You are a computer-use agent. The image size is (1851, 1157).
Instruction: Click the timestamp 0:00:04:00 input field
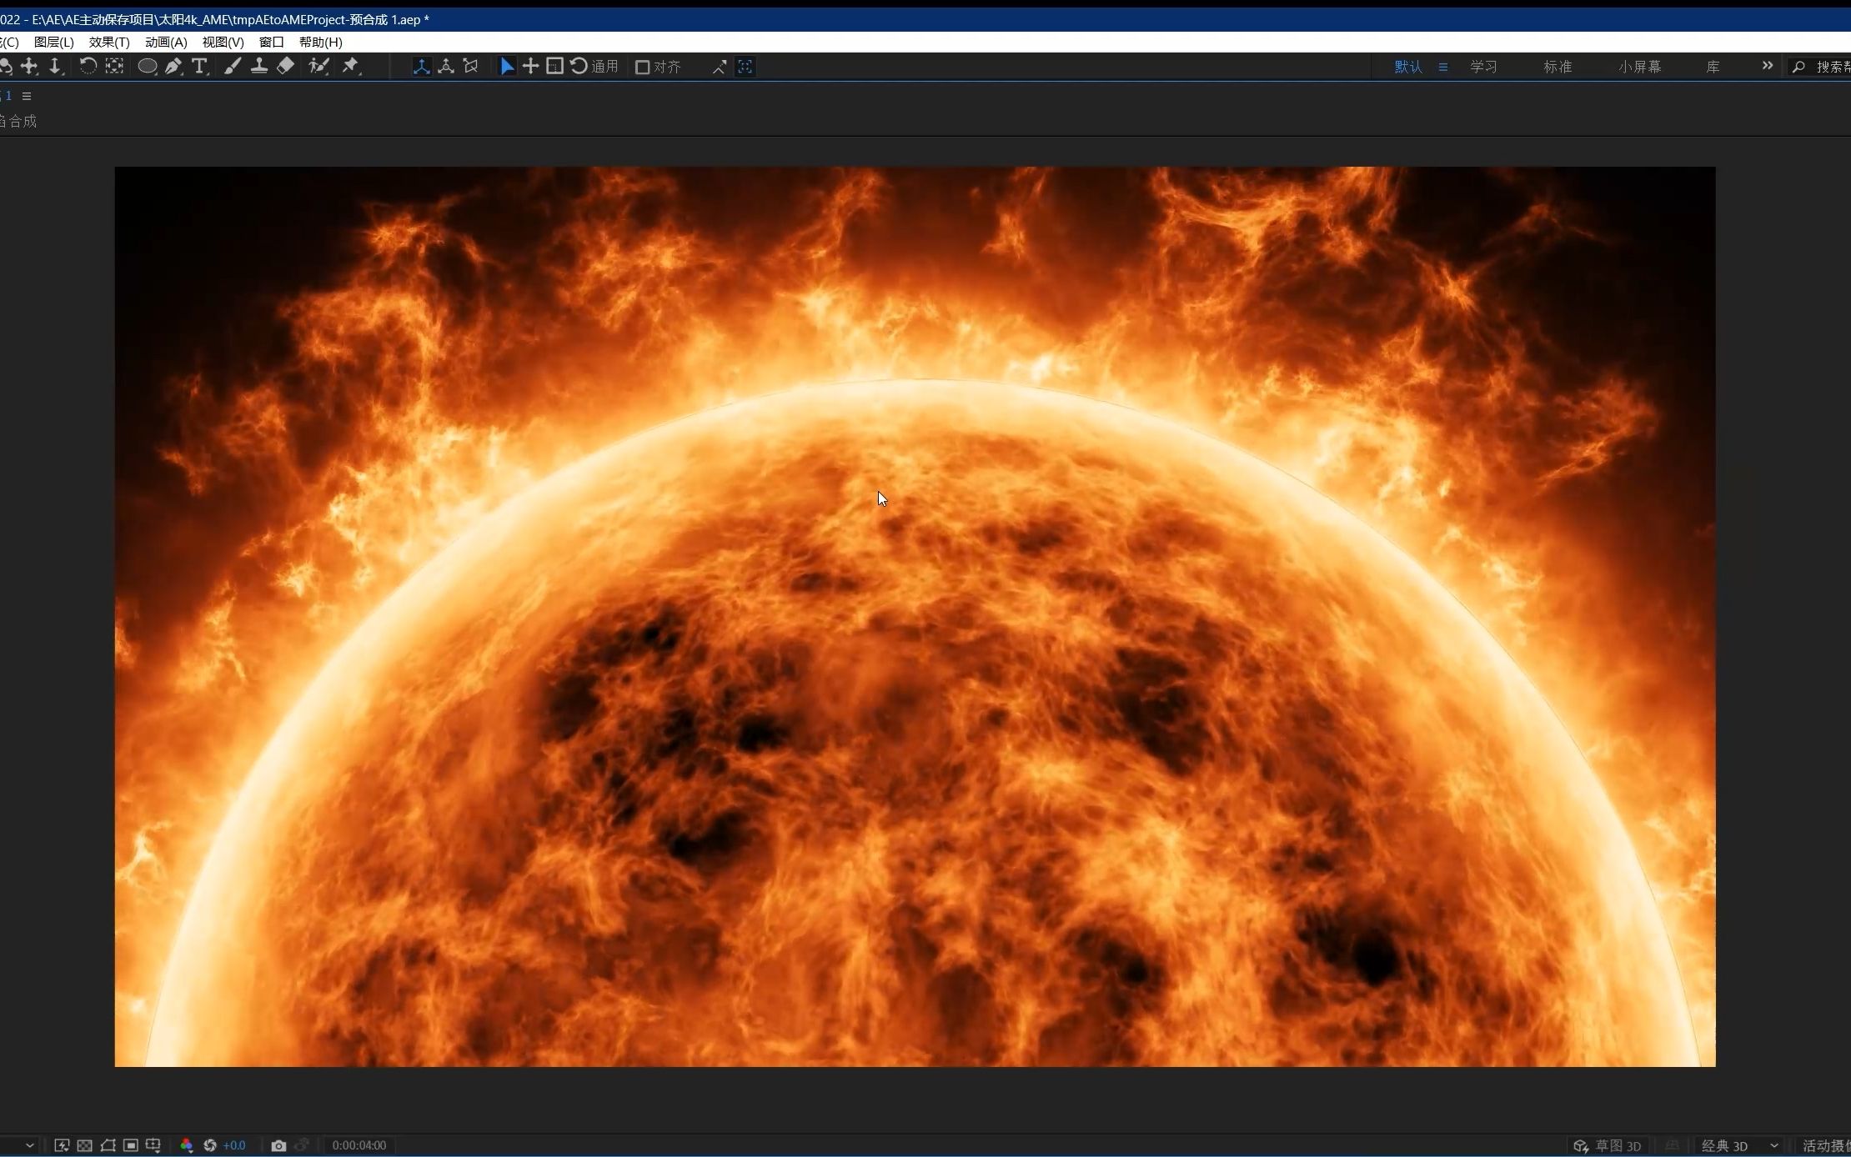360,1144
